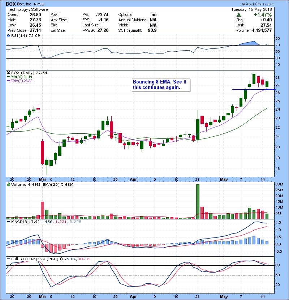The height and width of the screenshot is (300, 289).
Task: Click the RSI(14) 72.09 panel label
Action: [x=25, y=35]
